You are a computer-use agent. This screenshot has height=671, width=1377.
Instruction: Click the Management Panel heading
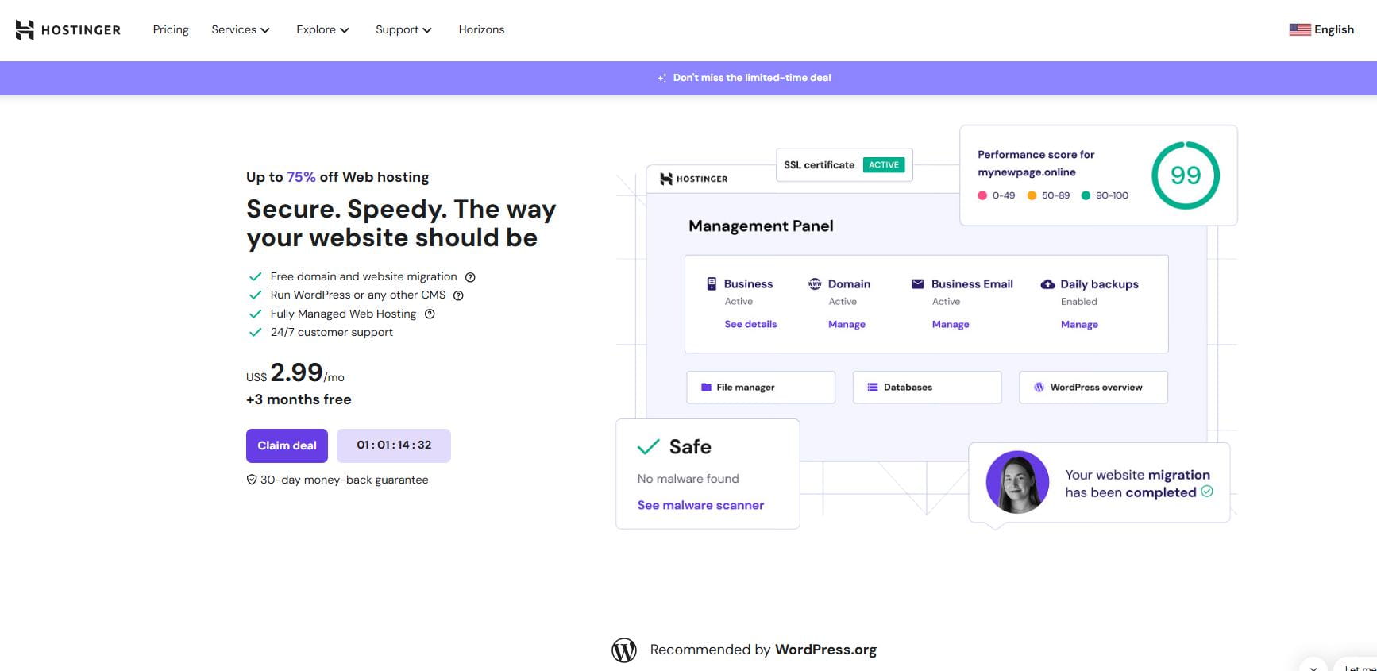[761, 226]
